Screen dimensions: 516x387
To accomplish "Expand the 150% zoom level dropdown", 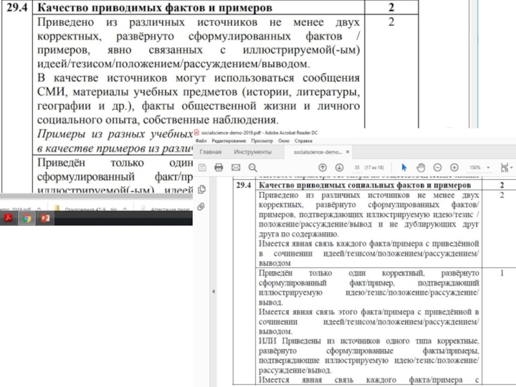I will [477, 167].
